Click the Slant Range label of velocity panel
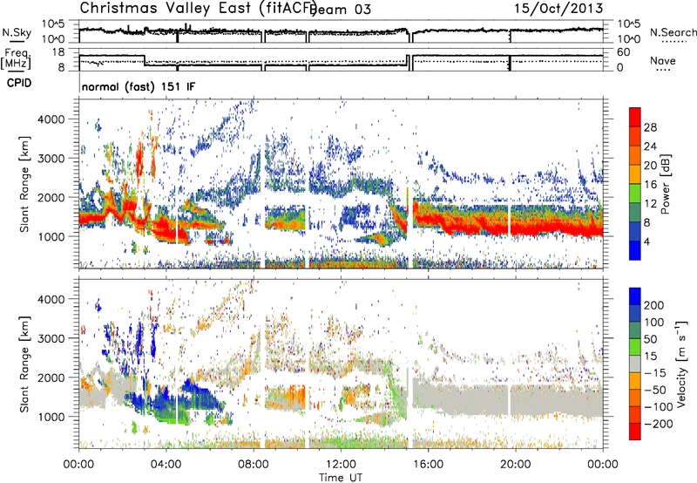The image size is (697, 483). pos(24,364)
